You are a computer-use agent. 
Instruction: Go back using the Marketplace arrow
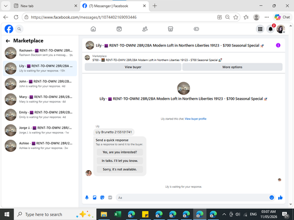point(8,40)
